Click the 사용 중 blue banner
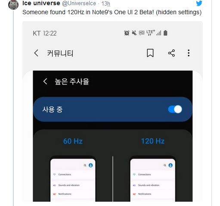The height and width of the screenshot is (206, 220). [x=113, y=109]
